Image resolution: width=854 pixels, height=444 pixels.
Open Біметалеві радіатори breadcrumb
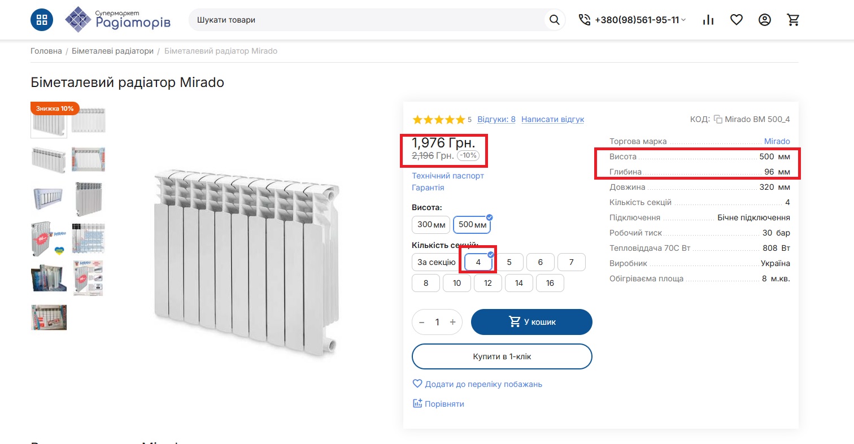click(112, 51)
